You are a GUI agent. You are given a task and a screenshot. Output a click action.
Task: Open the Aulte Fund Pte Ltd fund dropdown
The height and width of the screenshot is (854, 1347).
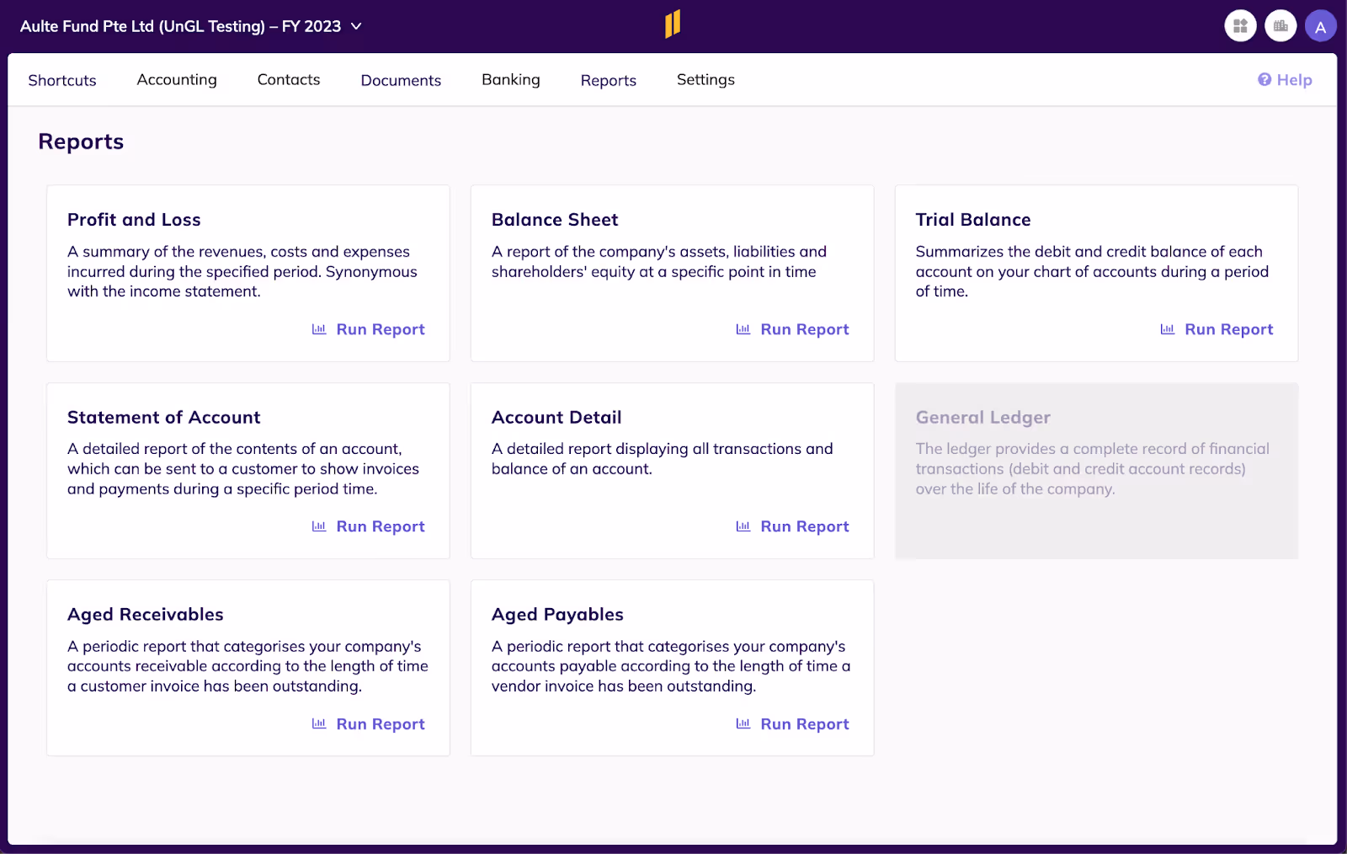(181, 26)
